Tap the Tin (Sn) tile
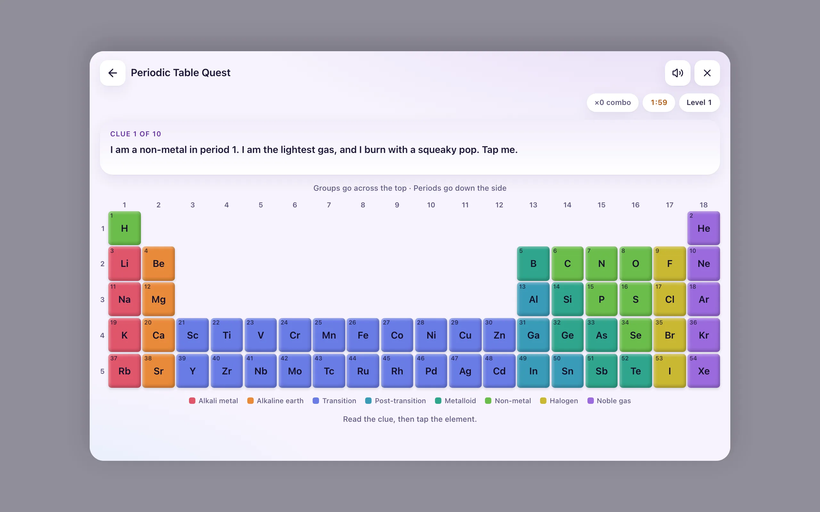 [x=567, y=371]
